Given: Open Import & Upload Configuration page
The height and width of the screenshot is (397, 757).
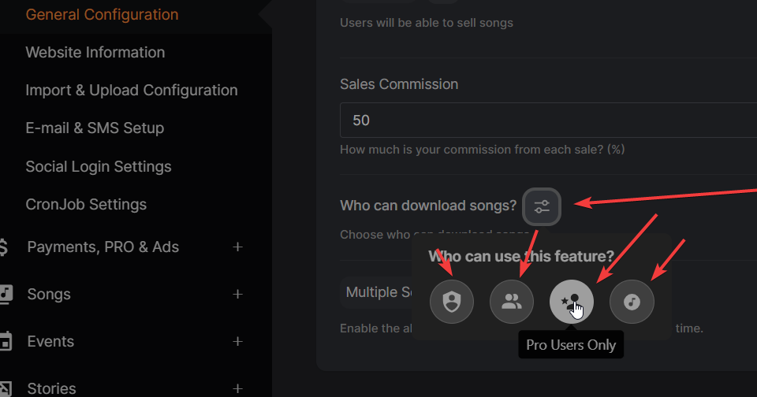Looking at the screenshot, I should point(132,91).
